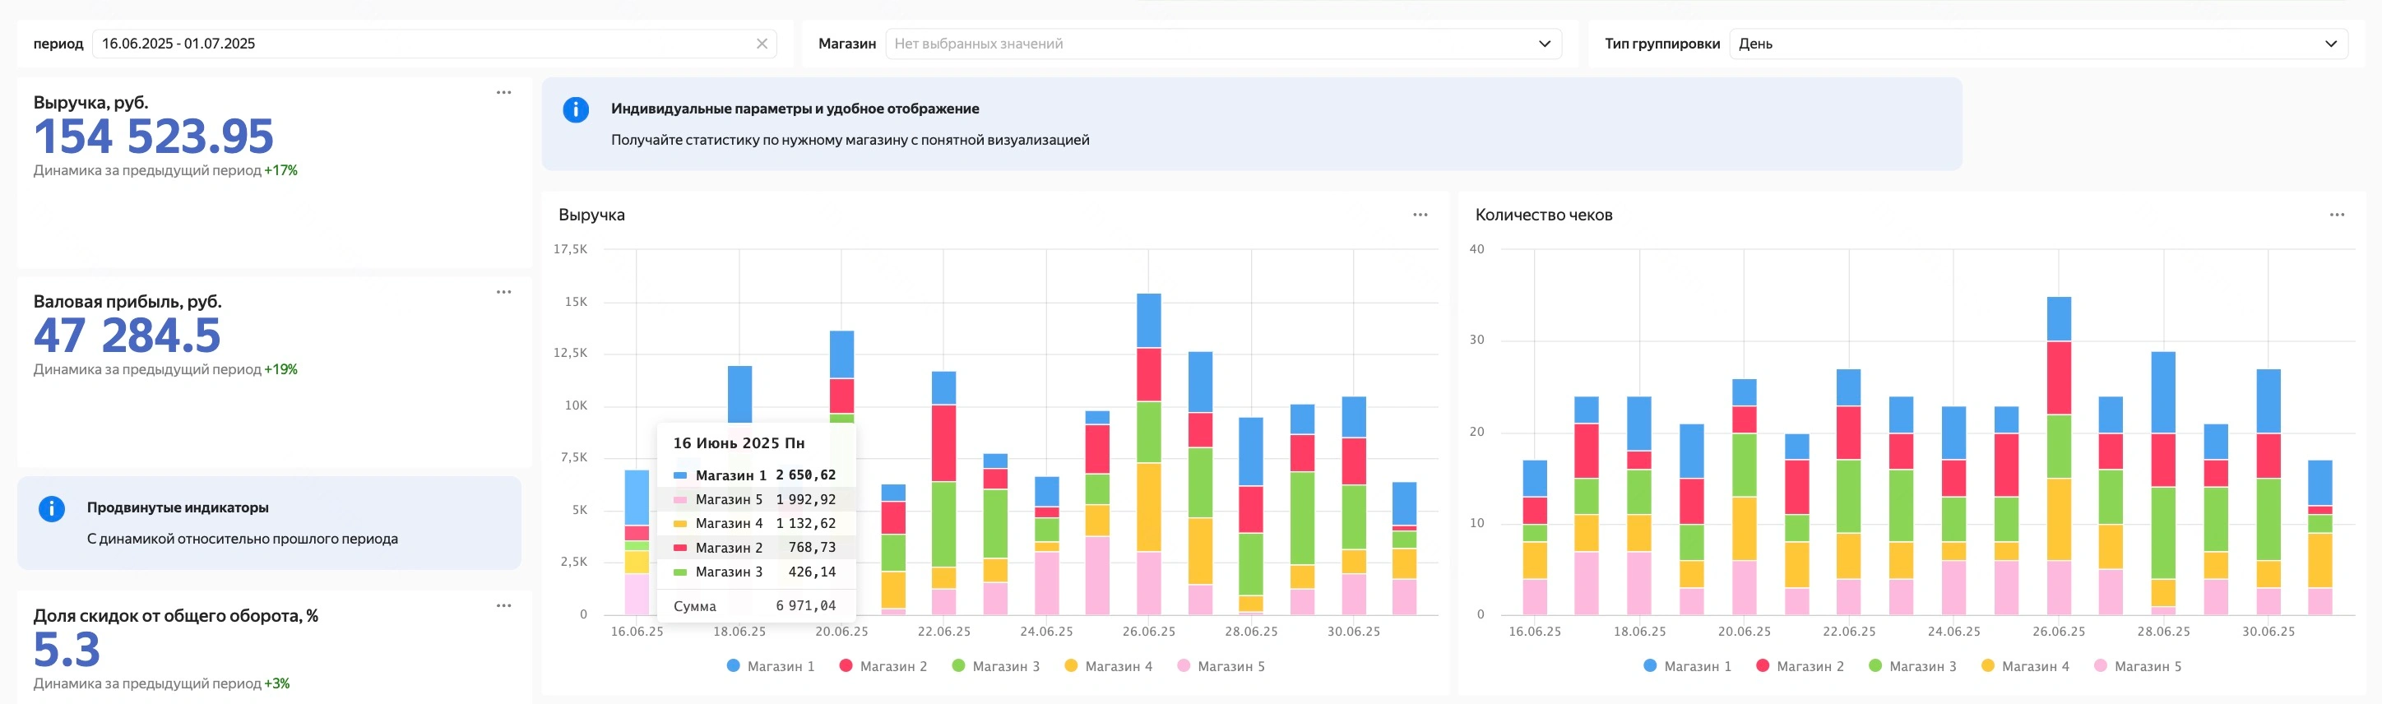
Task: Click the 28.06.25 date label under Выручка chart
Action: tap(1251, 632)
